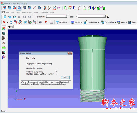Close the About SimLab dialog

(x=70, y=53)
